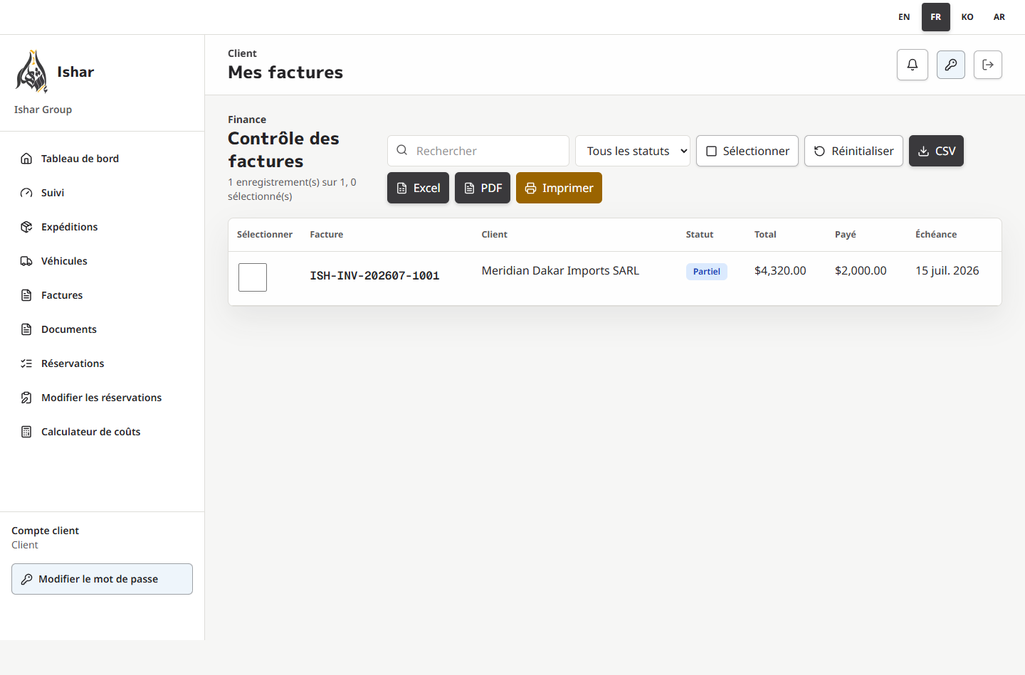
Task: Click the Ishar Group label
Action: pos(43,110)
